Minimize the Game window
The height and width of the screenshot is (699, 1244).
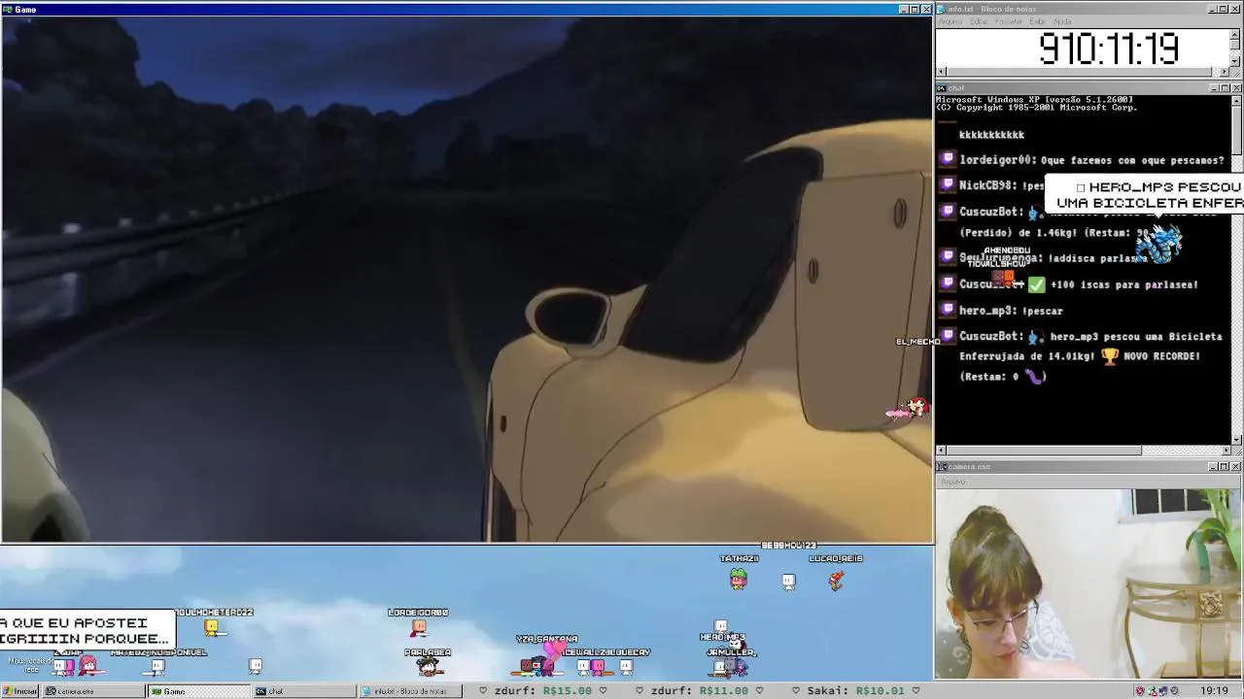[903, 10]
